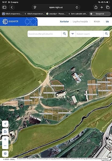Open the page reader menu icon in address bar
The image size is (112, 161).
pyautogui.click(x=35, y=7)
